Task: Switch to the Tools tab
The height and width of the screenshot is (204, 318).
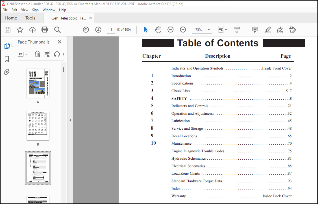Action: (30, 18)
